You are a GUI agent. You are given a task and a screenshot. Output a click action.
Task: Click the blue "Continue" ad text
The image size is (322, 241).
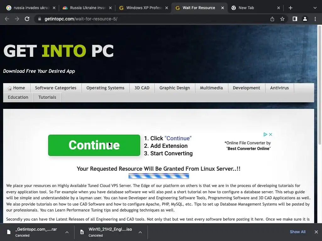178,138
